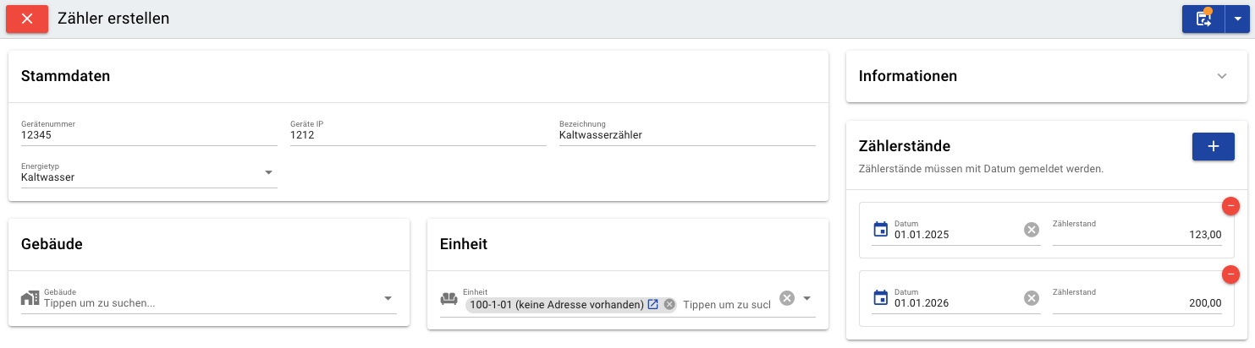Add a new Zählerstand with plus button

click(x=1213, y=146)
